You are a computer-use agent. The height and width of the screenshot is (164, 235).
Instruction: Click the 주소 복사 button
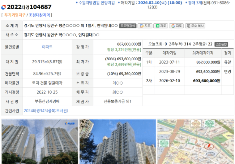click(195, 26)
